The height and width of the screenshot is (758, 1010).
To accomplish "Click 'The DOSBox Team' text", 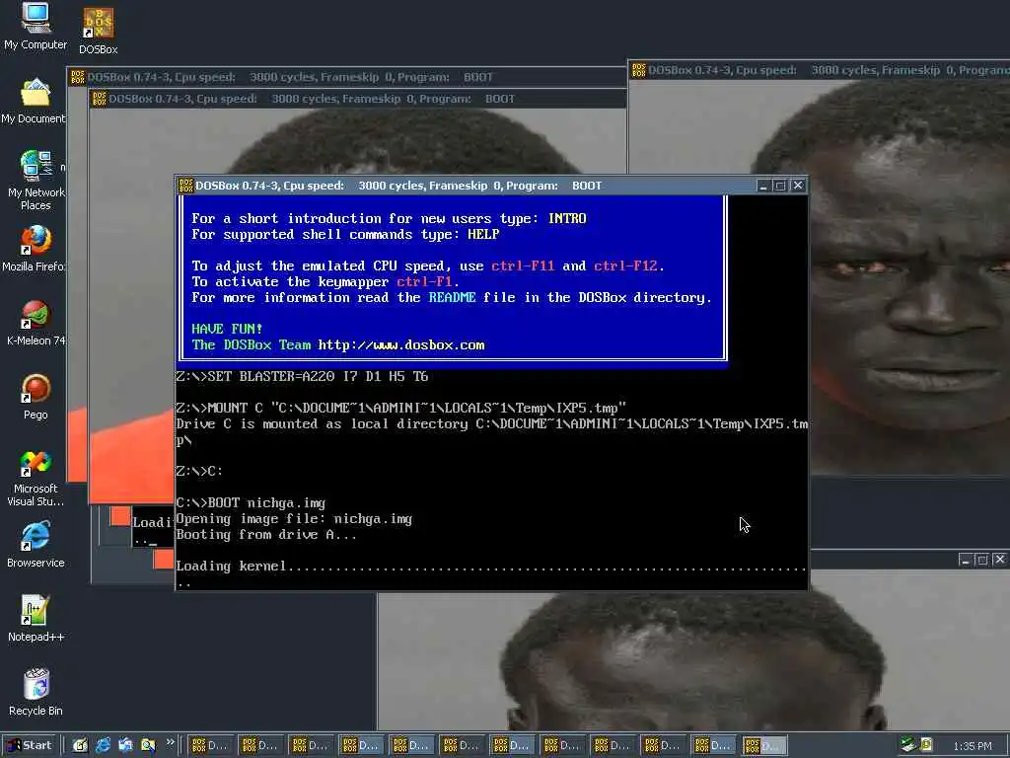I will pos(252,344).
